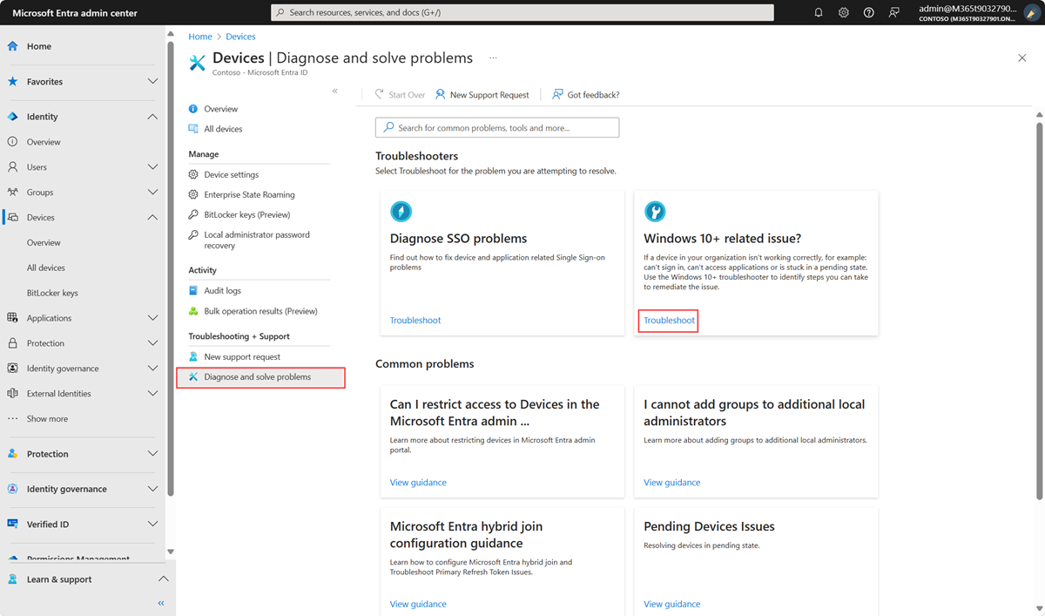Open top bar feedback icon
The width and height of the screenshot is (1045, 616).
pos(894,13)
